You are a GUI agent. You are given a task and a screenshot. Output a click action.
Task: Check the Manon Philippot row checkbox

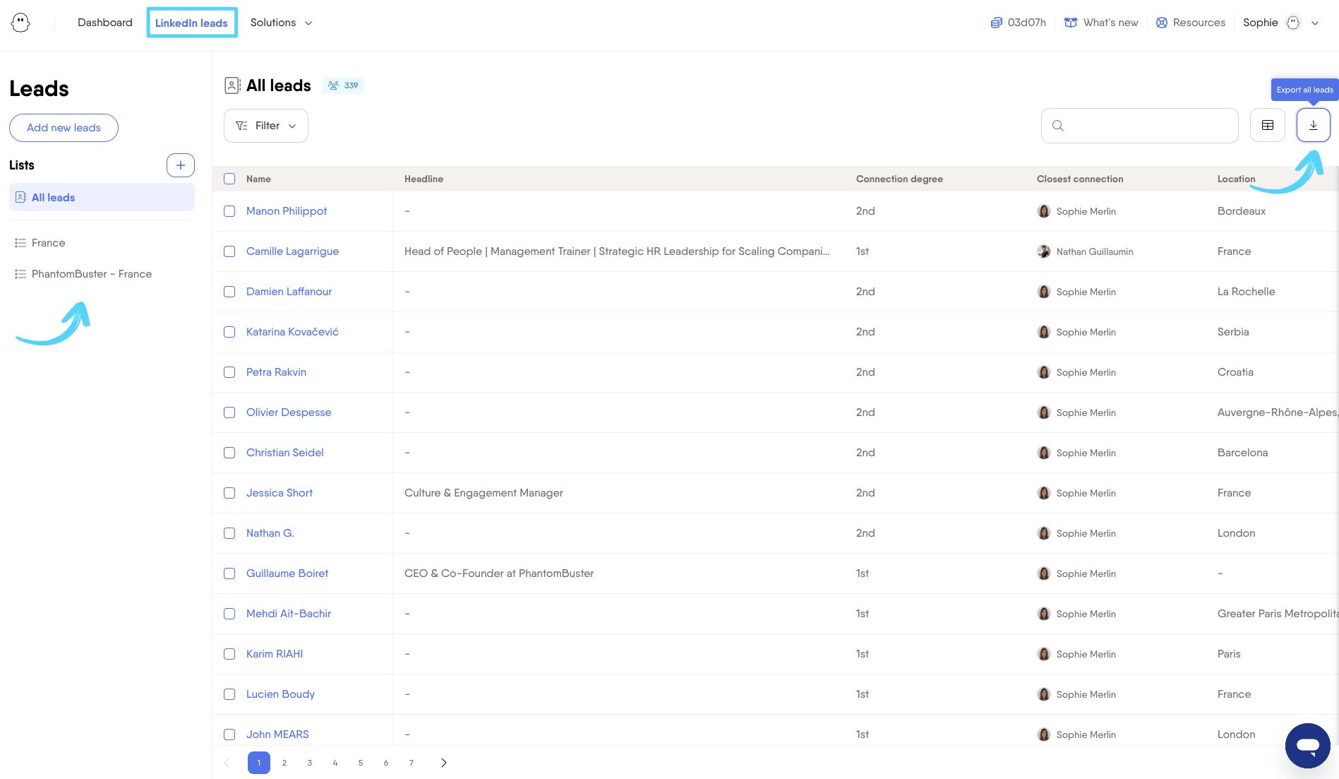point(229,211)
